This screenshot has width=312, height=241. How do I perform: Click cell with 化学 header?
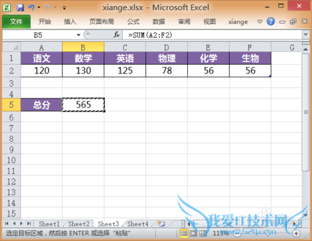(x=208, y=58)
